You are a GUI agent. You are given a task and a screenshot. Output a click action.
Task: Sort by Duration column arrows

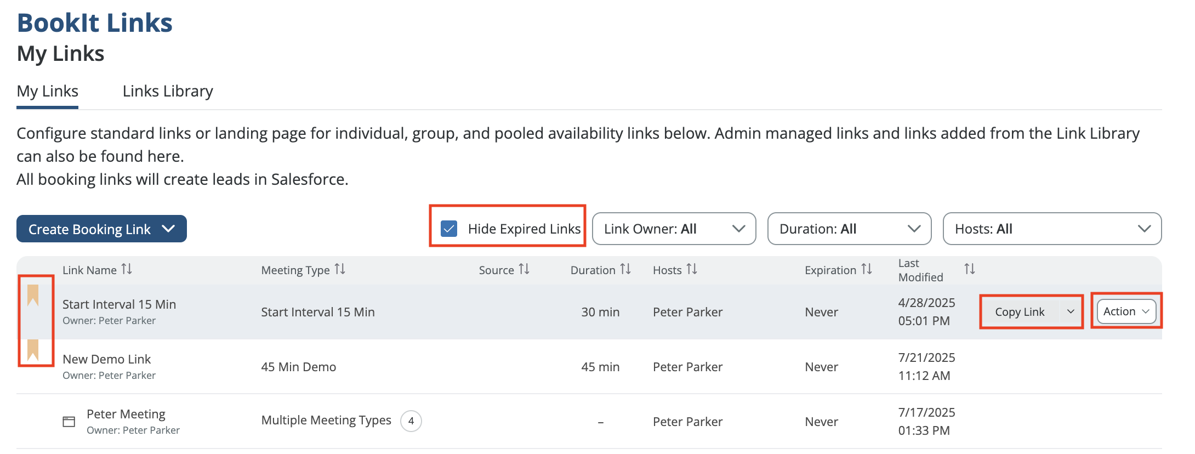click(625, 269)
